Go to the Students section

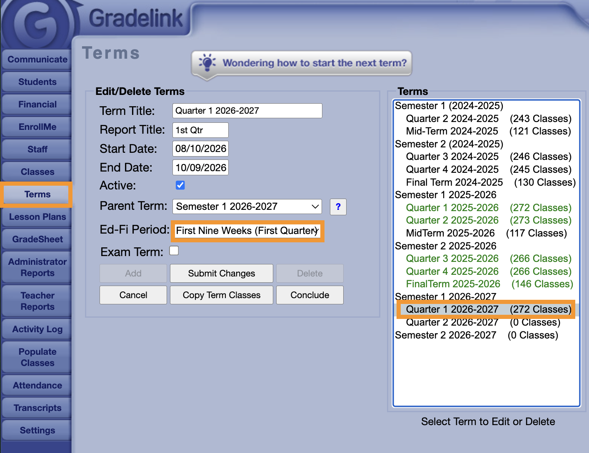click(37, 82)
